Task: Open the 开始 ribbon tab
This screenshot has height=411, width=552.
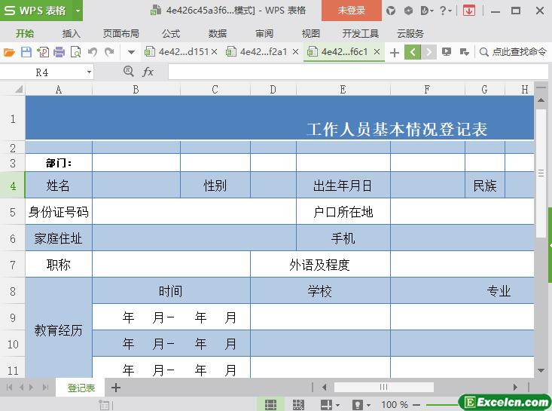Action: (x=25, y=33)
